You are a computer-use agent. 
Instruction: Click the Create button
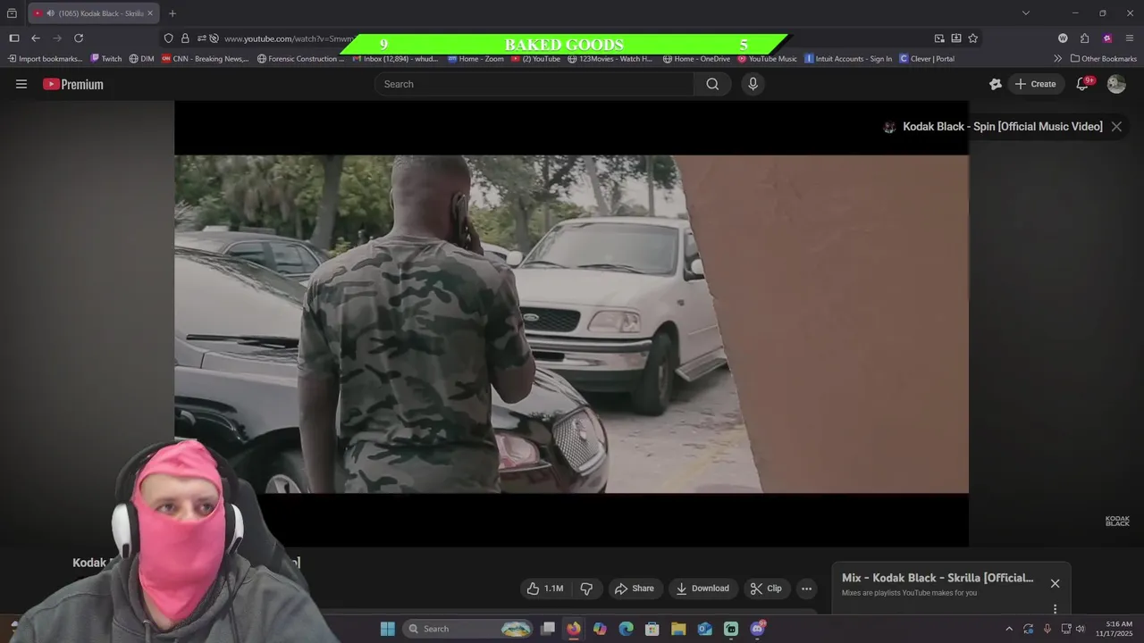coord(1035,84)
